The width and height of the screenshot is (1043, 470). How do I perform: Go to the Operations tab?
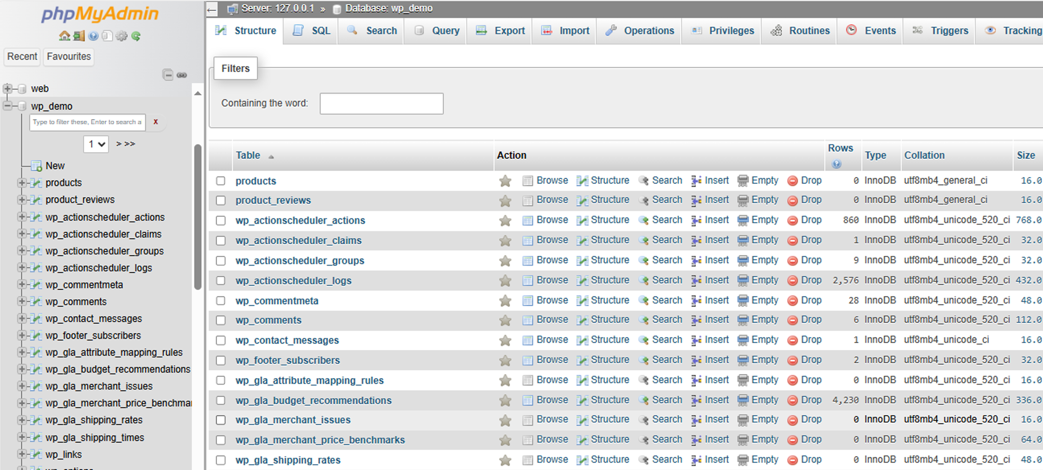(639, 31)
